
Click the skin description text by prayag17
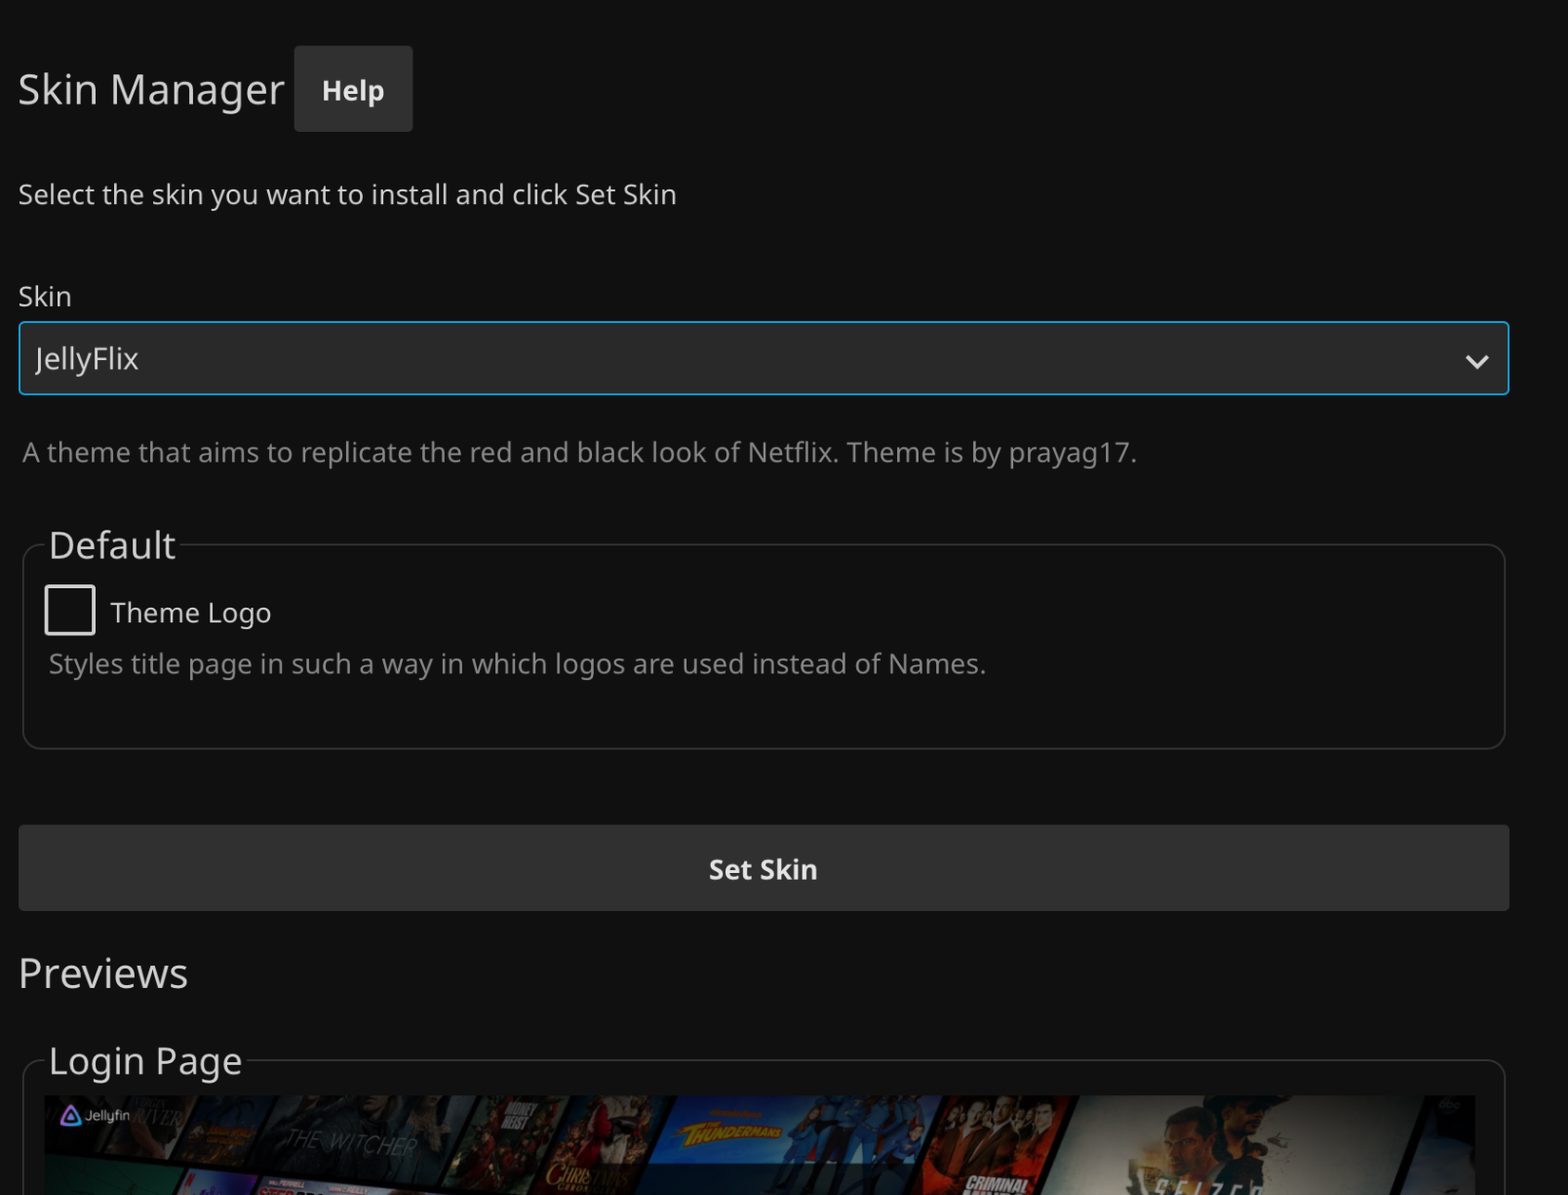point(579,452)
